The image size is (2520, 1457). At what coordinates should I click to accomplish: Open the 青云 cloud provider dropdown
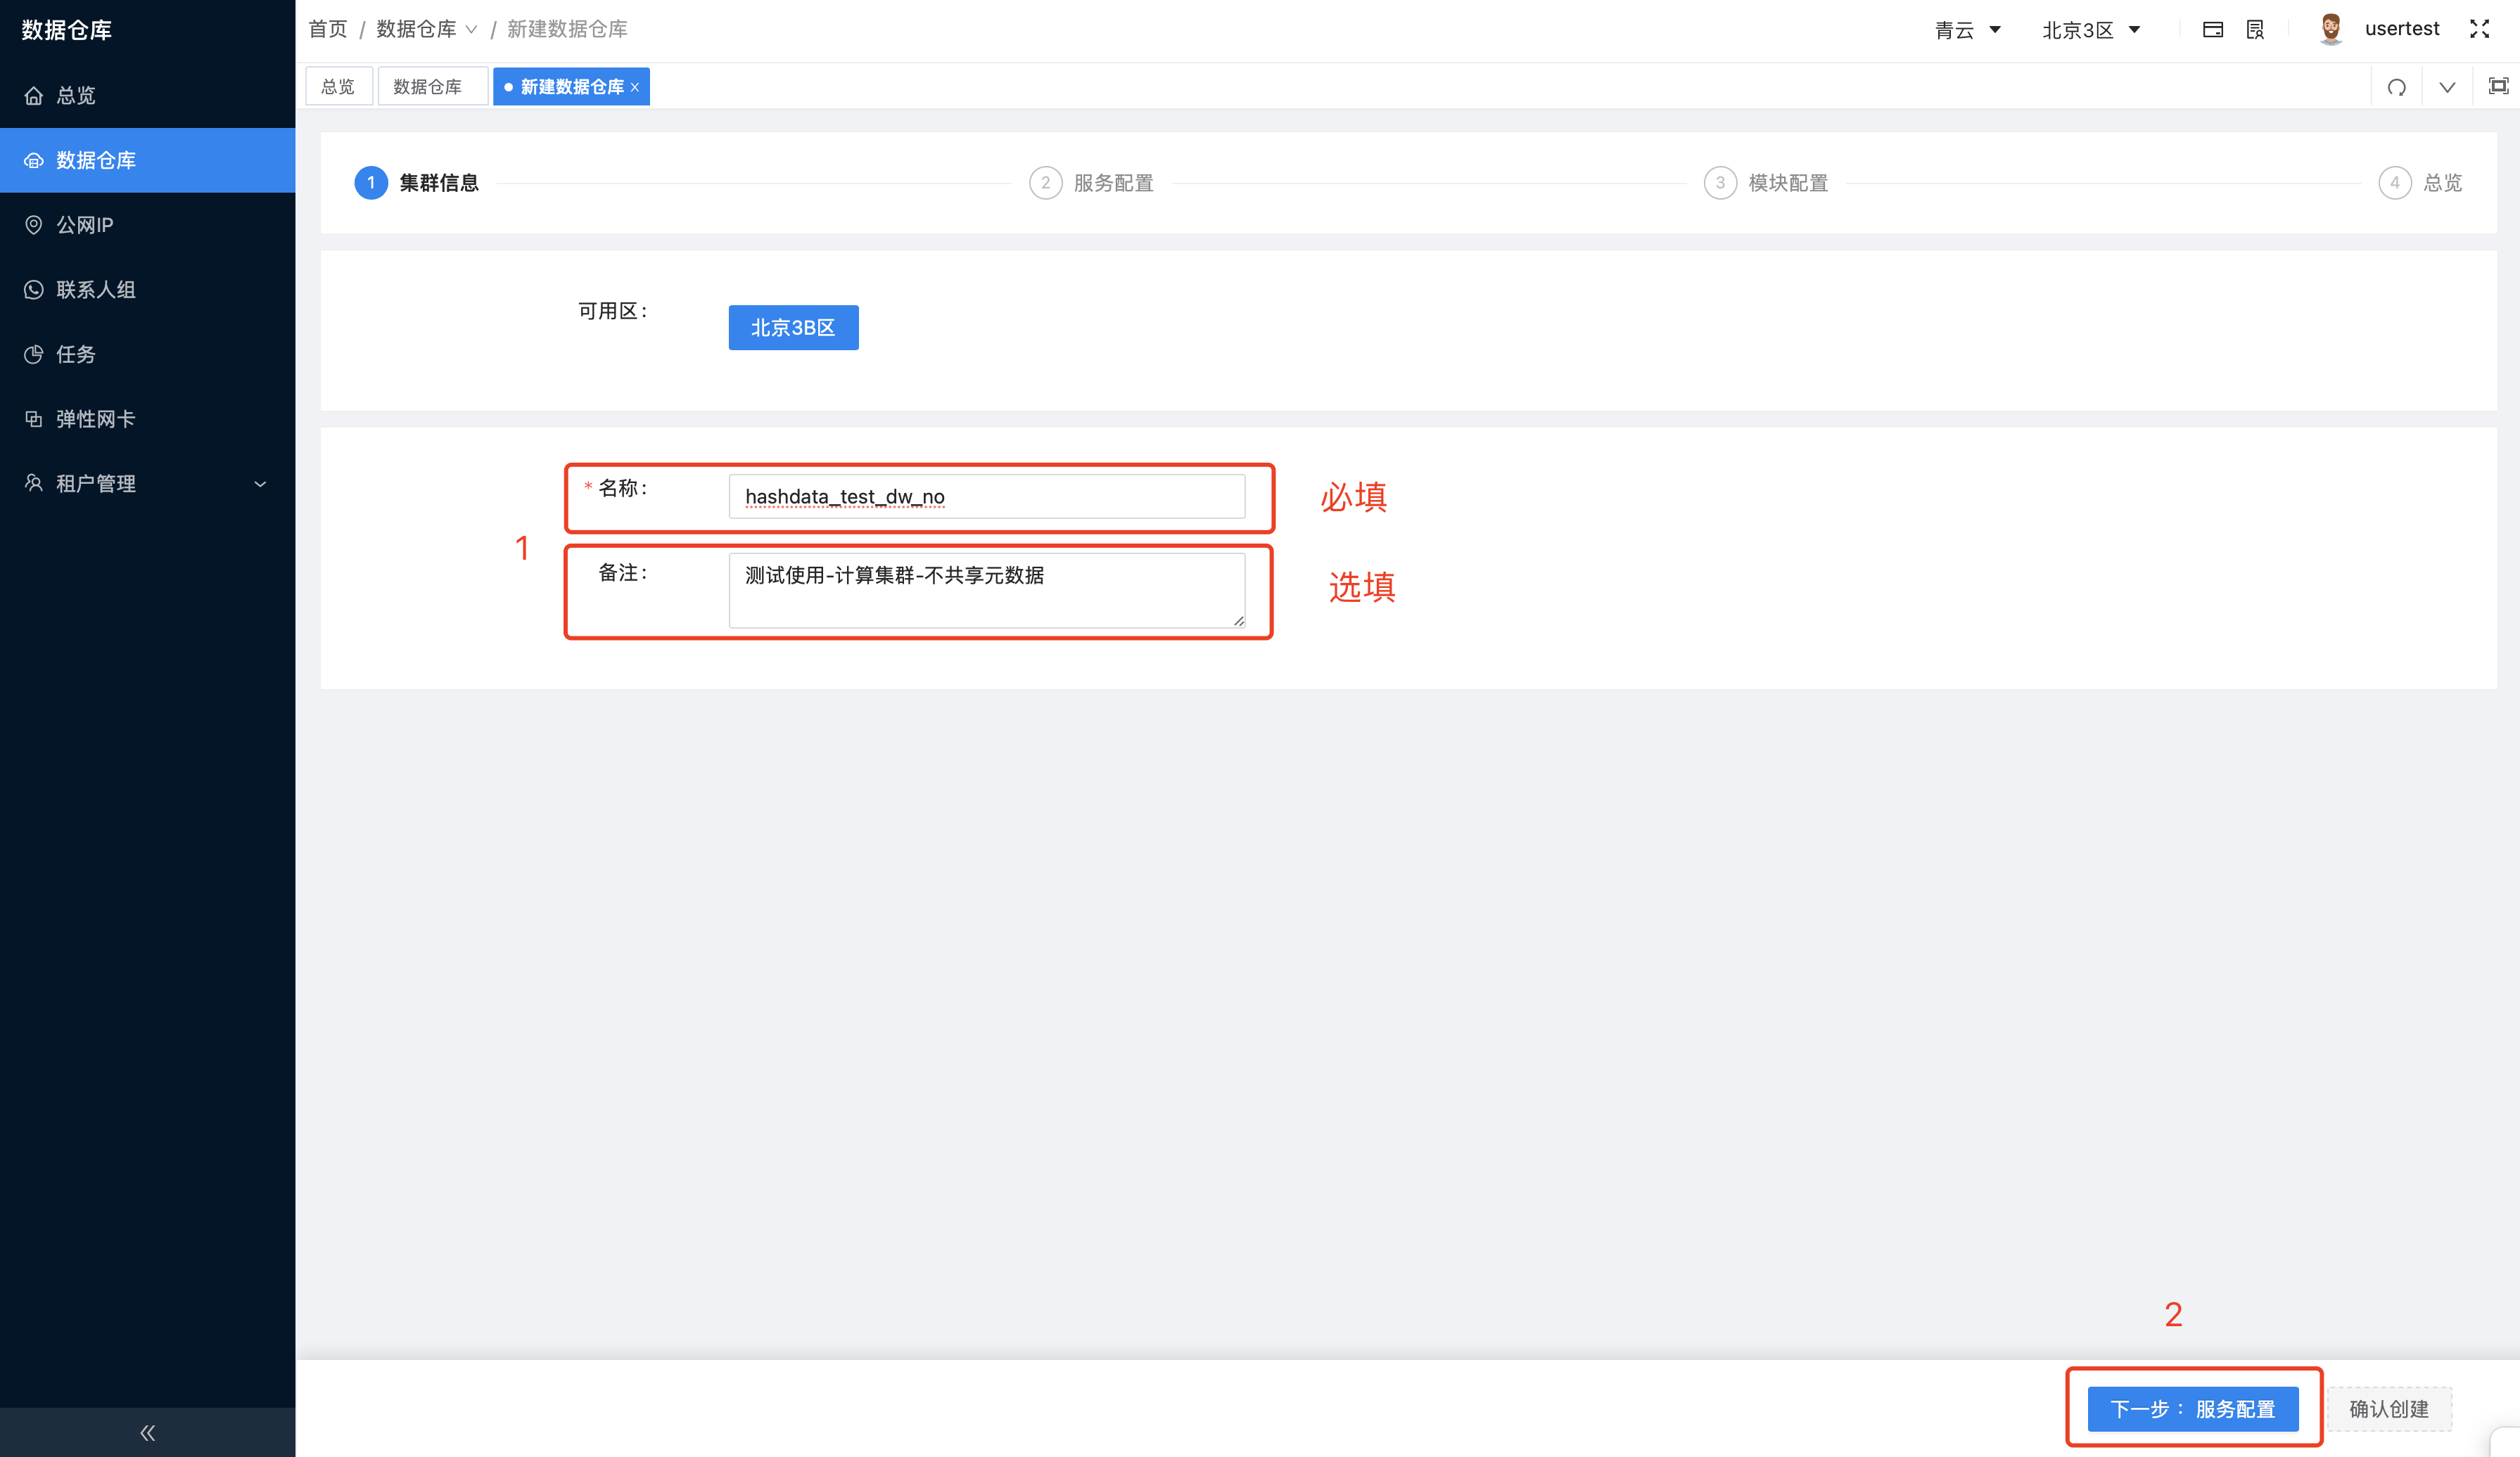[x=1967, y=29]
